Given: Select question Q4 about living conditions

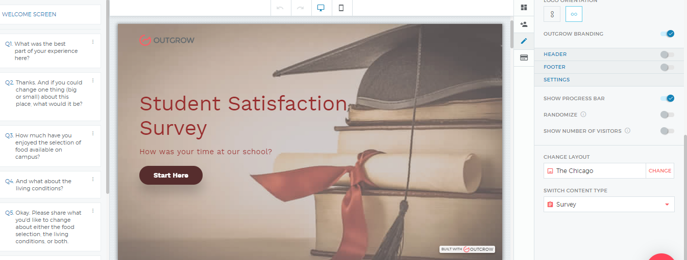Looking at the screenshot, I should coord(46,185).
